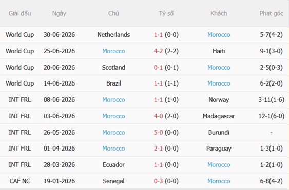Click the 4-2 score against Haiti
Viewport: 289px width, 190px height.
coord(158,51)
